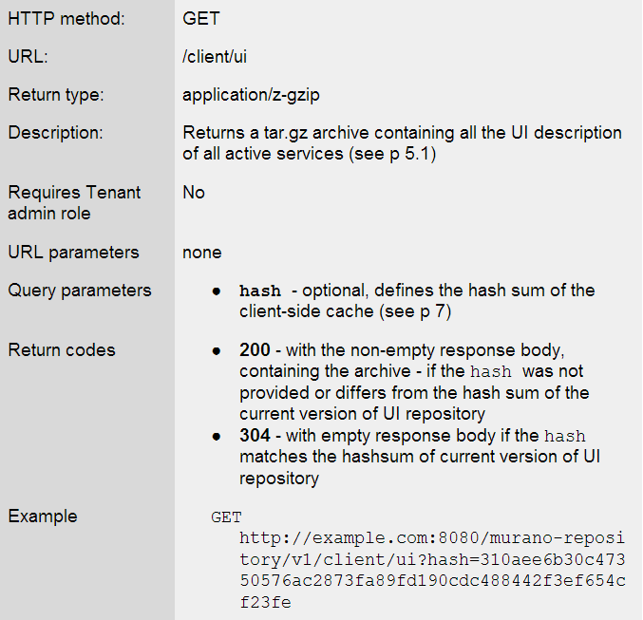This screenshot has height=620, width=643.
Task: Select the bold 304 return code
Action: (x=254, y=437)
